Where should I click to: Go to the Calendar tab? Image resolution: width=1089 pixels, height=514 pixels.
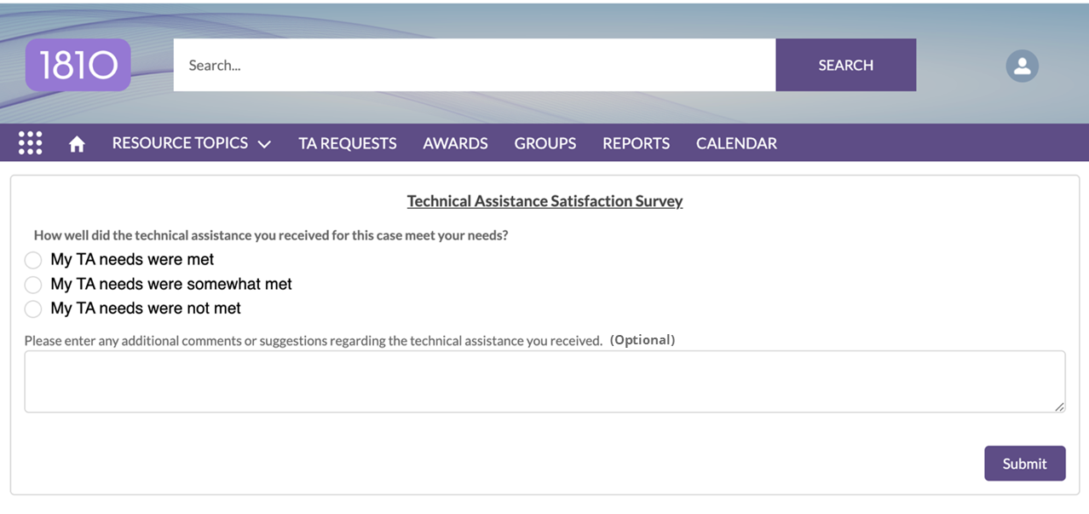pos(736,143)
